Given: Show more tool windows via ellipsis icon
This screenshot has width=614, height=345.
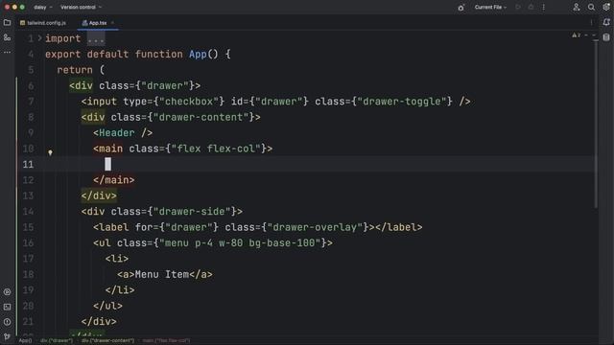Looking at the screenshot, I should point(7,52).
